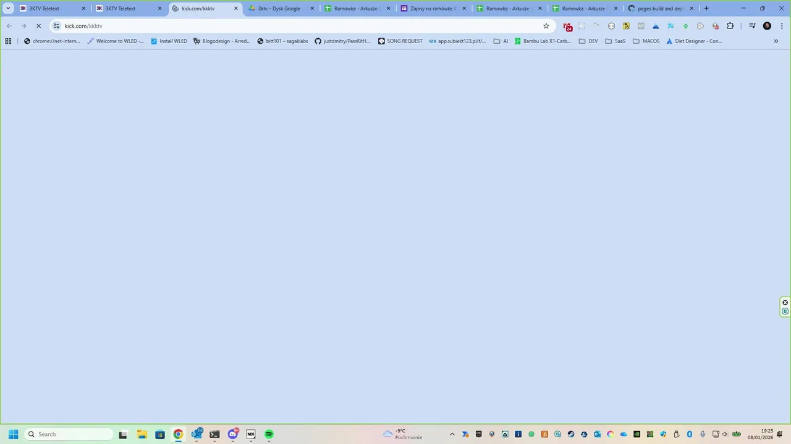This screenshot has width=791, height=444.
Task: Expand the MACOS bookmarks folder
Action: (x=646, y=41)
